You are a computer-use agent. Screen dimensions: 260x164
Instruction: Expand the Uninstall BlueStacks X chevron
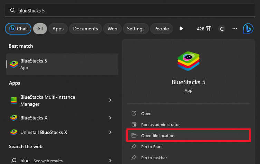pyautogui.click(x=110, y=132)
